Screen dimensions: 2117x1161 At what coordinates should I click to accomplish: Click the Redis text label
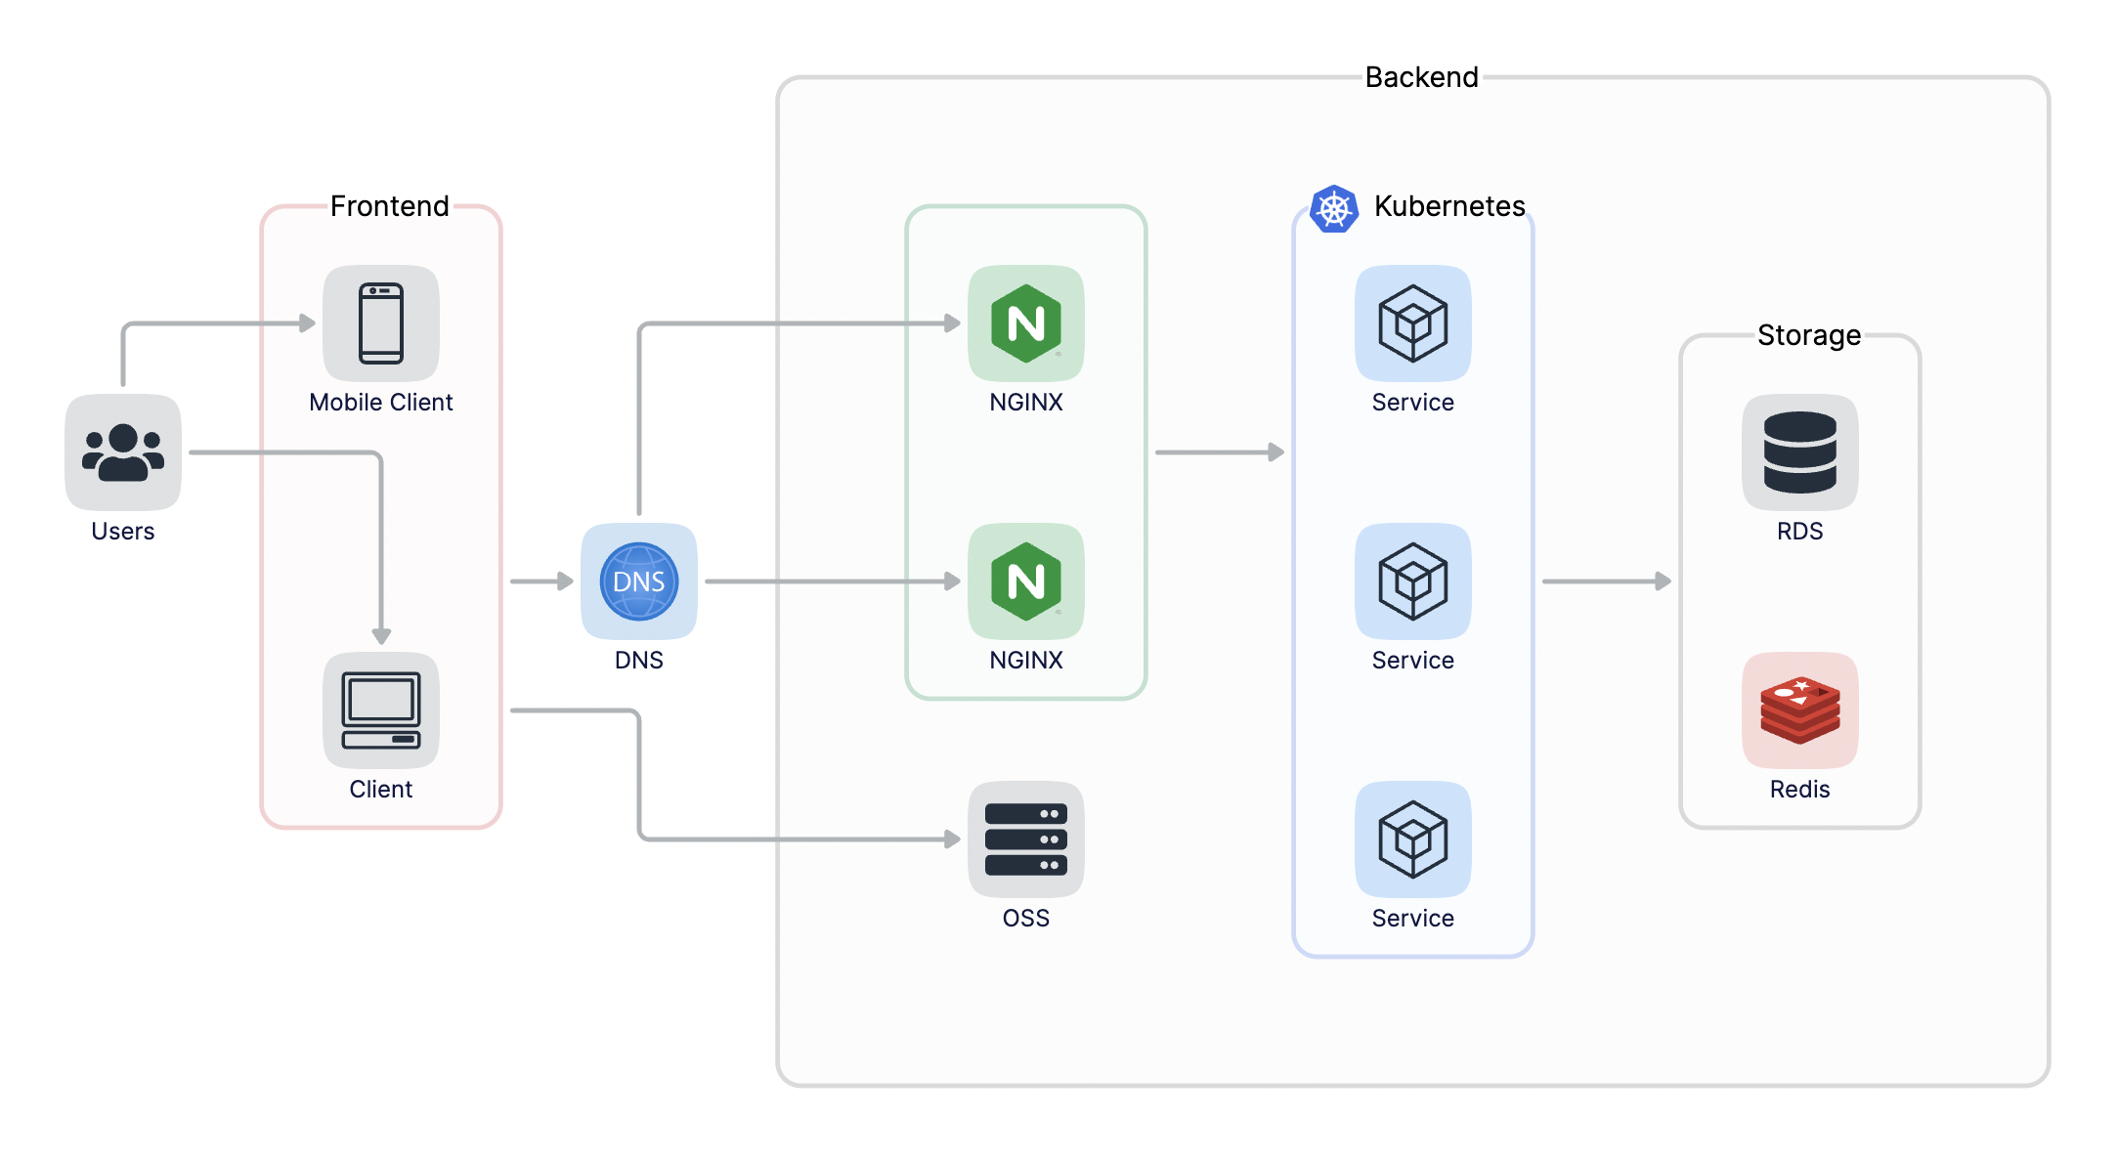(1800, 789)
